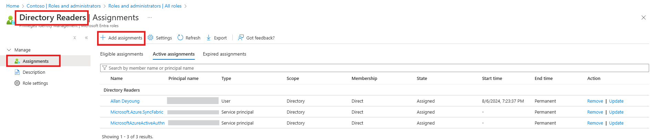
Task: Close the Directory Readers blade
Action: (643, 17)
